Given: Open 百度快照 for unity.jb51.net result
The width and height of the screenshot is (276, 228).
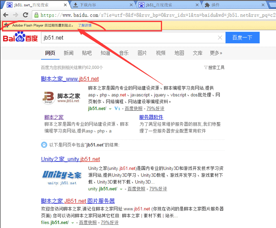Looking at the screenshot, I should (x=136, y=189).
